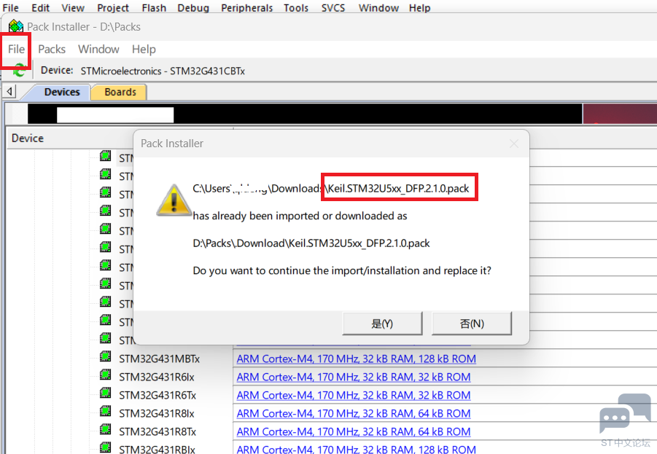Switch to the Boards tab
Viewport: 657px width, 454px height.
(x=120, y=92)
